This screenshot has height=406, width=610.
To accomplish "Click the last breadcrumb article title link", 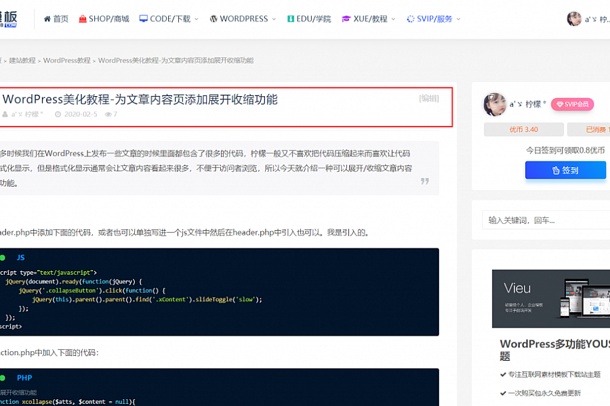I will tap(176, 60).
